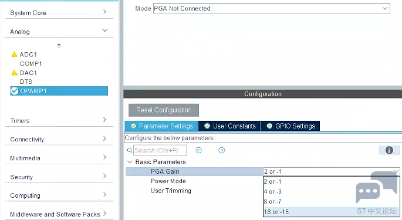This screenshot has width=402, height=220.
Task: Expand Middleware and Software Packs category
Action: [104, 214]
